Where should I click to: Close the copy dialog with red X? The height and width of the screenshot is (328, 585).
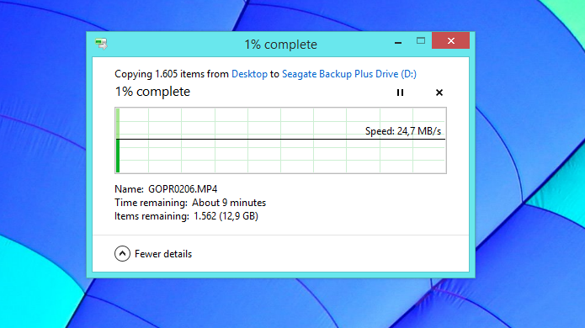tap(450, 40)
